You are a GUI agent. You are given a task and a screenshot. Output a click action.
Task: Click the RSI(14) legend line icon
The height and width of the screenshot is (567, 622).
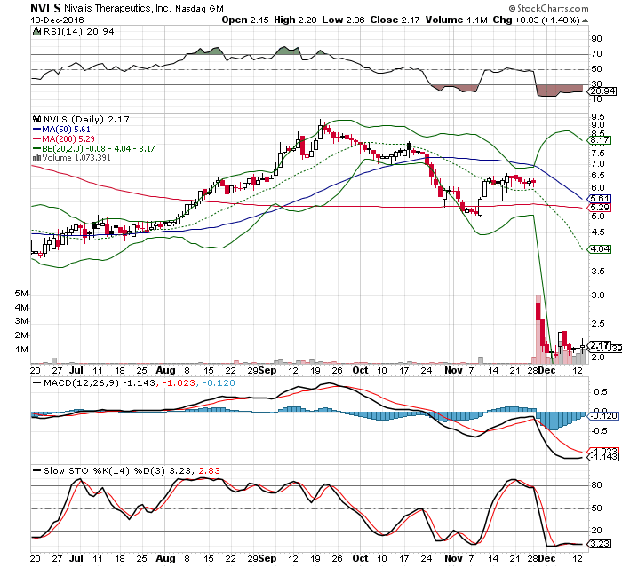(36, 31)
